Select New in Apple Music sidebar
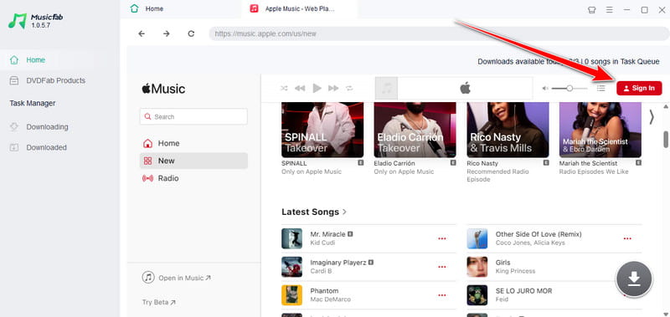Image resolution: width=670 pixels, height=317 pixels. pos(193,161)
